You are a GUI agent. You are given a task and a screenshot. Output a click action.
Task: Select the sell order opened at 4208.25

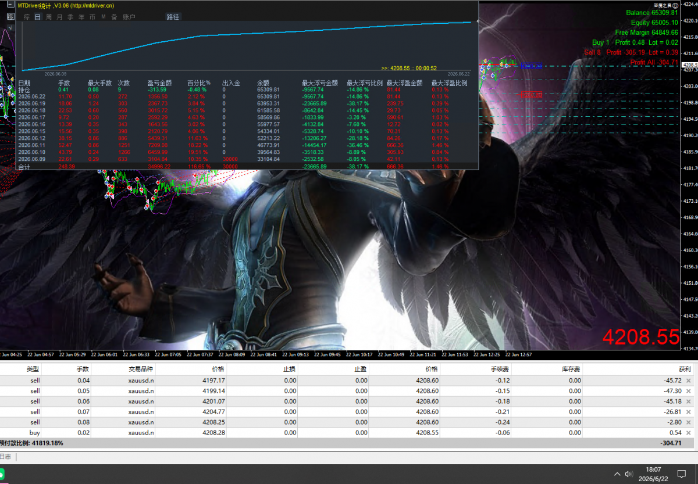[x=348, y=422]
